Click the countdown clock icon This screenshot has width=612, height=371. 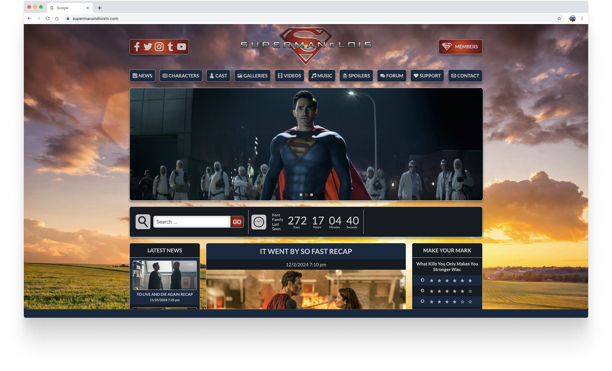[259, 222]
